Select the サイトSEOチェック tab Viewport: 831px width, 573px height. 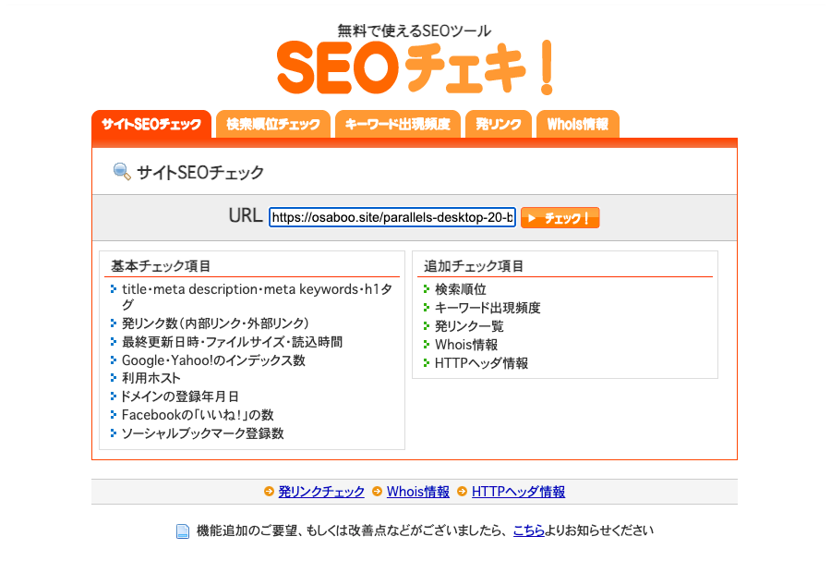click(x=151, y=124)
